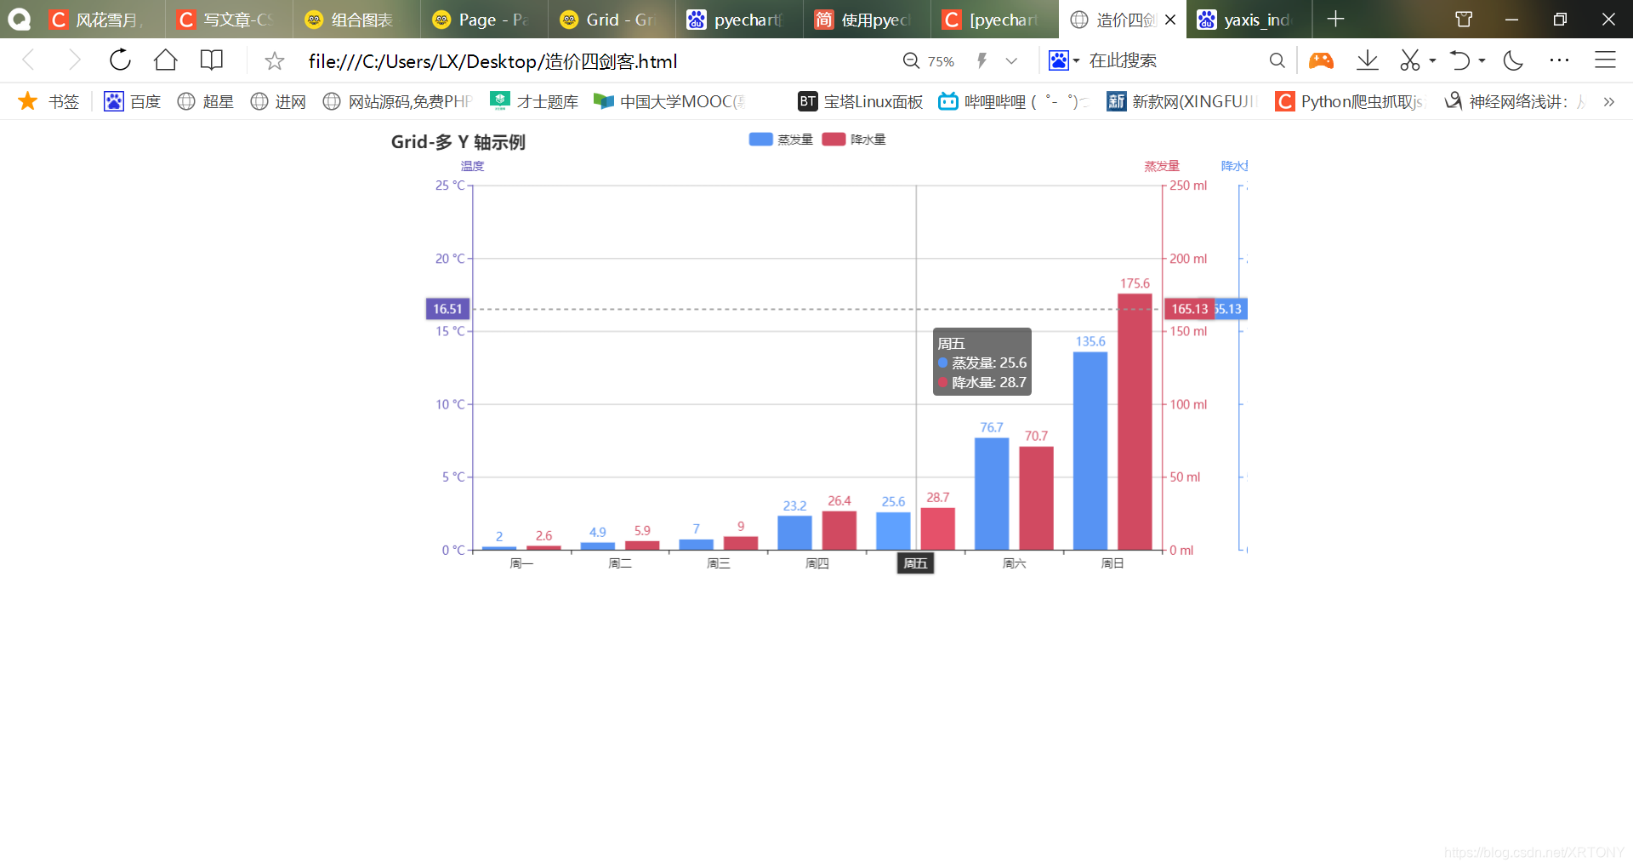Click the address bar URL field
The height and width of the screenshot is (868, 1633).
[x=595, y=61]
